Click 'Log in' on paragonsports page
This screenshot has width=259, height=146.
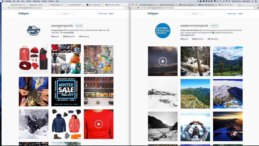click(111, 14)
